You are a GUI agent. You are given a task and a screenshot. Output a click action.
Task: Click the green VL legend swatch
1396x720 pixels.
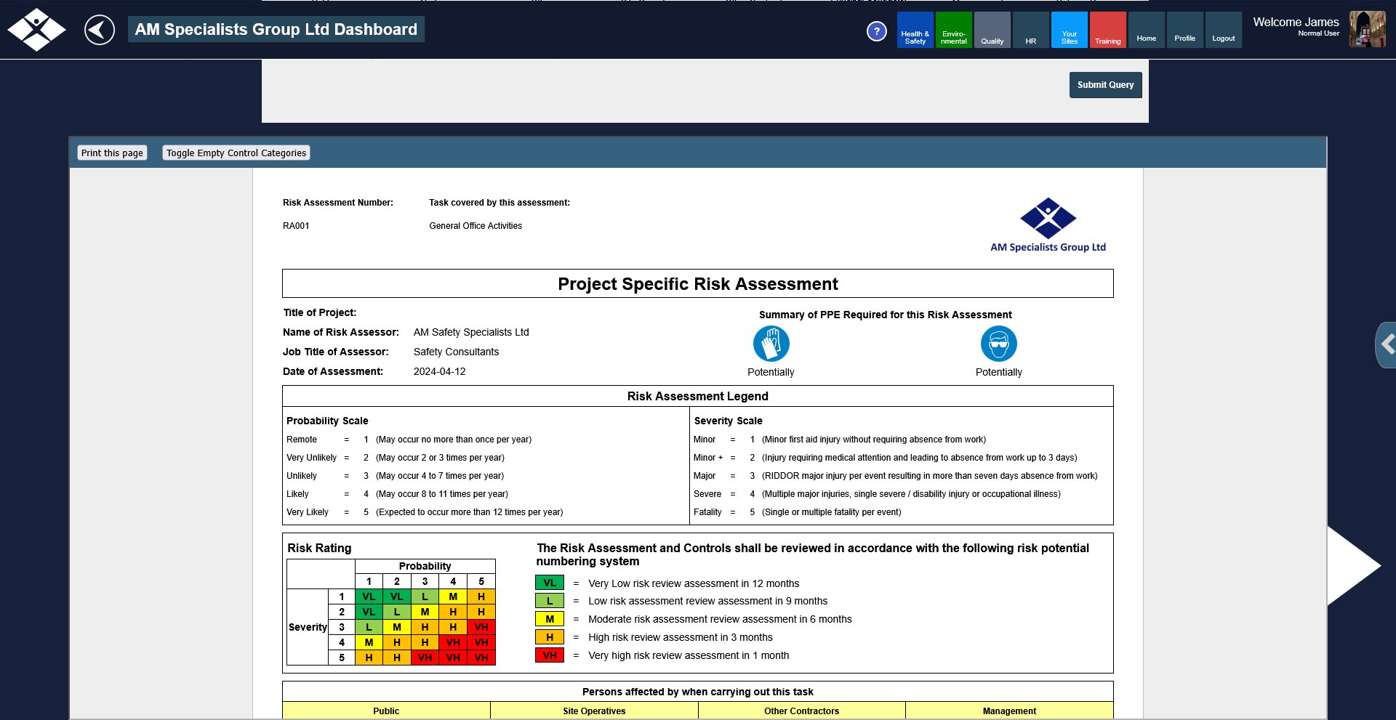[x=550, y=583]
